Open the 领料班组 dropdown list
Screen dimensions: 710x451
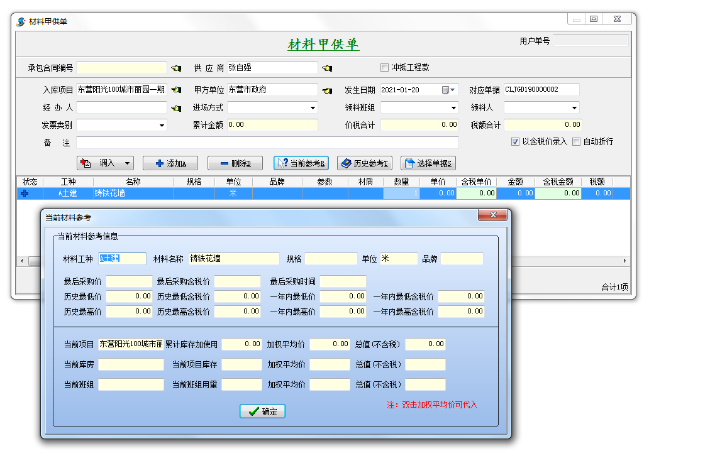453,108
